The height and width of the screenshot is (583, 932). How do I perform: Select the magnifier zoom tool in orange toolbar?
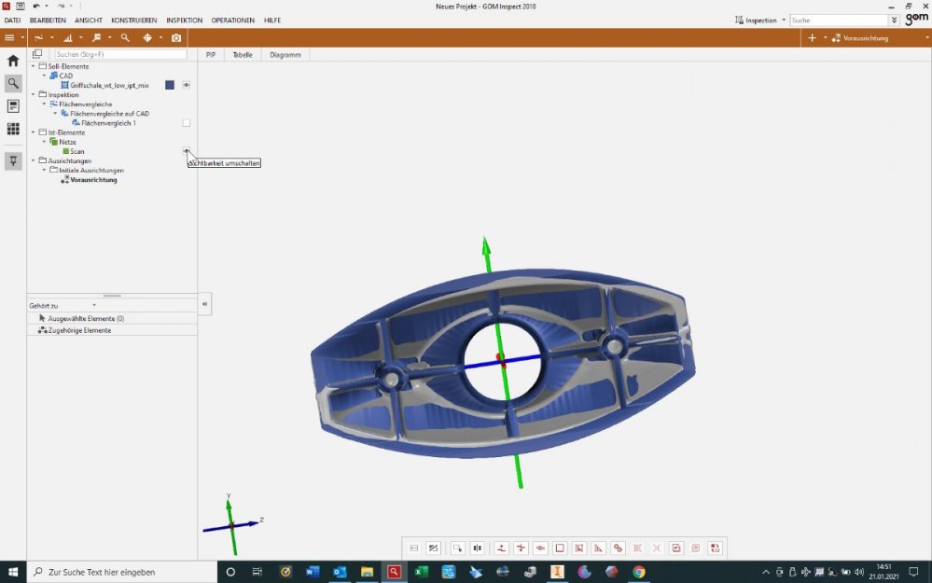[125, 38]
